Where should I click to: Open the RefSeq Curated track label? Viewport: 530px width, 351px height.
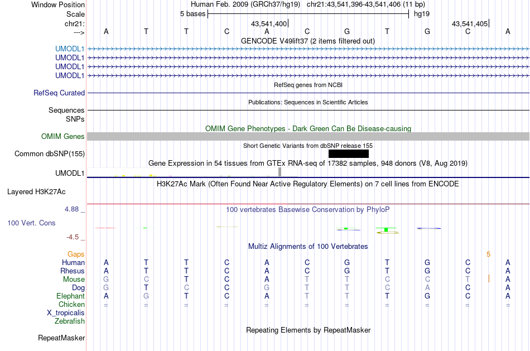pyautogui.click(x=59, y=93)
